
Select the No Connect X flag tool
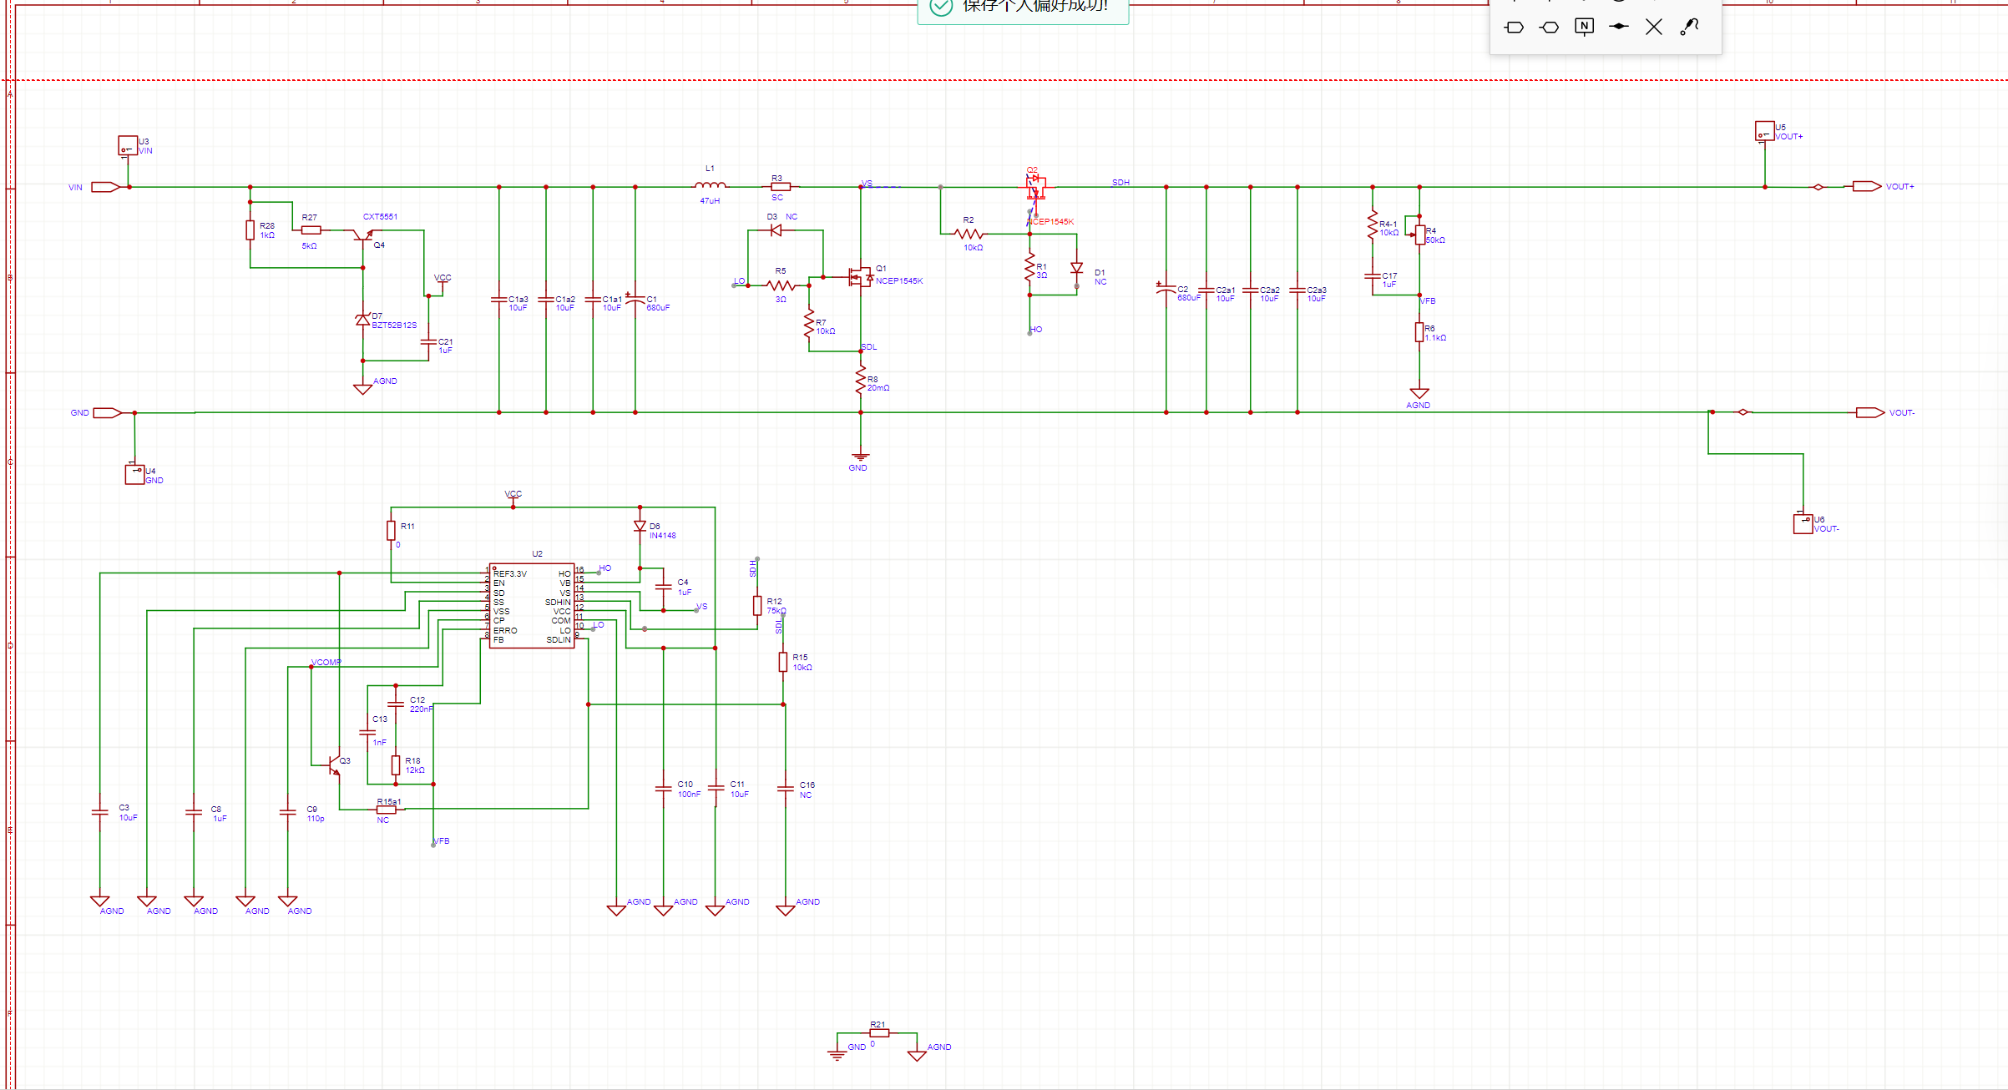[x=1653, y=27]
